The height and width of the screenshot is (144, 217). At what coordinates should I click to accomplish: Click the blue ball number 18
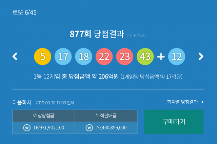coord(84,57)
